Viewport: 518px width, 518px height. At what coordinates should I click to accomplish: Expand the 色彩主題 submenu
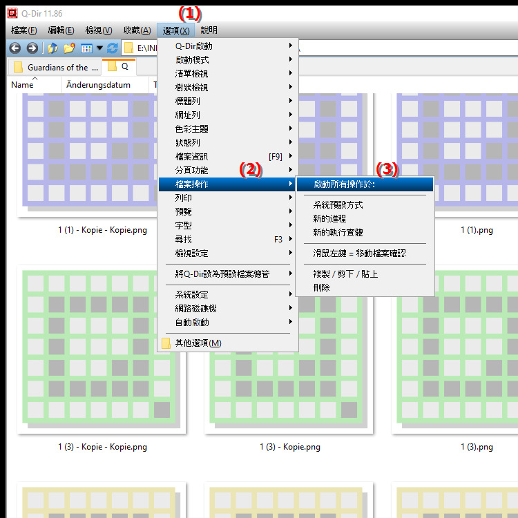(229, 129)
